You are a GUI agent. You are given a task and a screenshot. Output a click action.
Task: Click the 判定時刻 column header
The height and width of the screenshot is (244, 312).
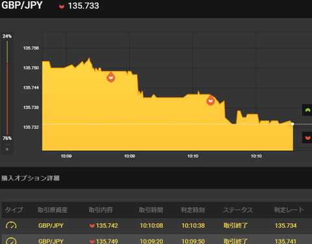[x=193, y=210]
